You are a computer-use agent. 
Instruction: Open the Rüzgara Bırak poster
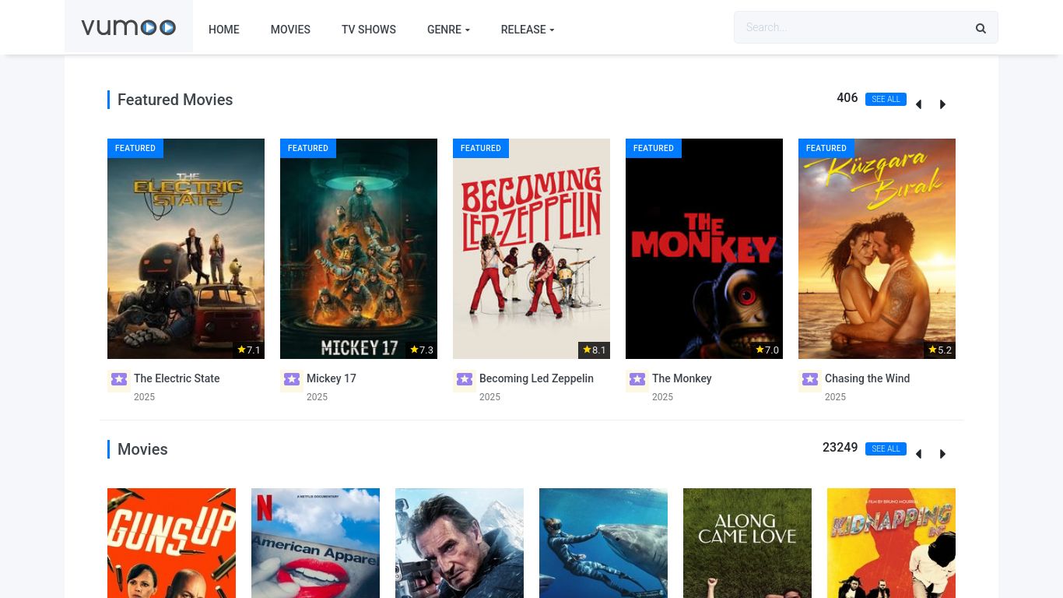(x=877, y=248)
